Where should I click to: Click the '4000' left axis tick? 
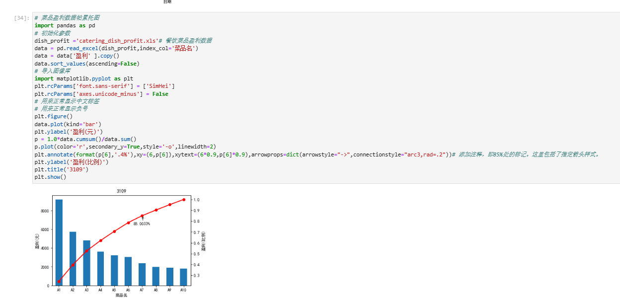point(45,248)
